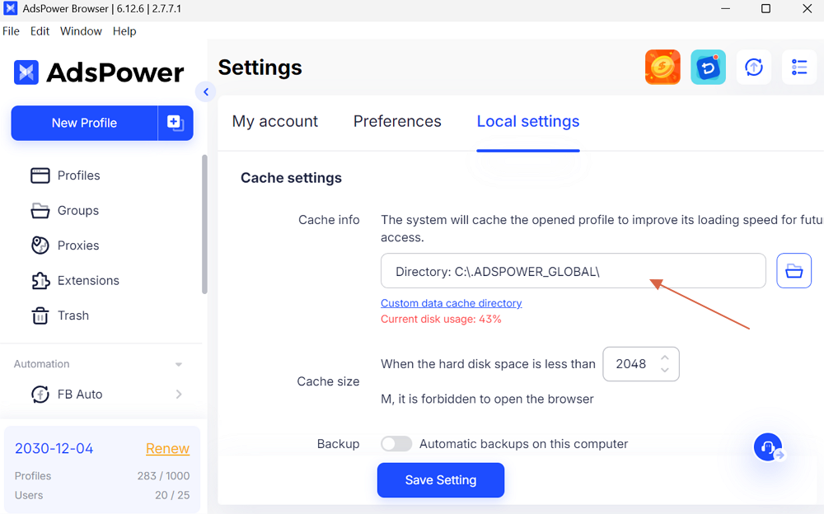Increase the disk space value with up arrow
The width and height of the screenshot is (824, 514).
coord(665,357)
